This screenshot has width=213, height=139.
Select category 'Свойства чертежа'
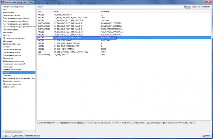(x=10, y=30)
